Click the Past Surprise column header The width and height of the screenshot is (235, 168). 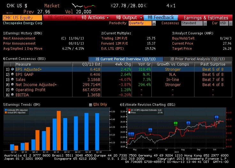(x=213, y=64)
